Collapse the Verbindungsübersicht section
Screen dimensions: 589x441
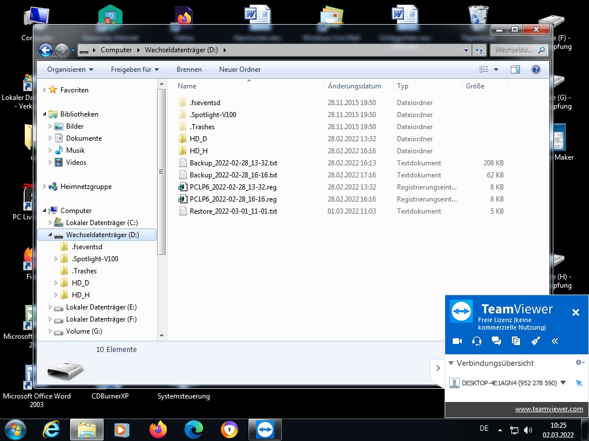452,363
